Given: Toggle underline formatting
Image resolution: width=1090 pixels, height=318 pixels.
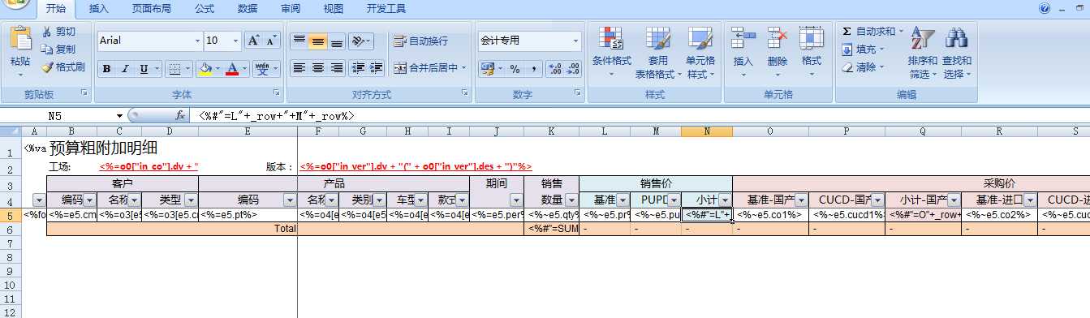Looking at the screenshot, I should point(144,69).
